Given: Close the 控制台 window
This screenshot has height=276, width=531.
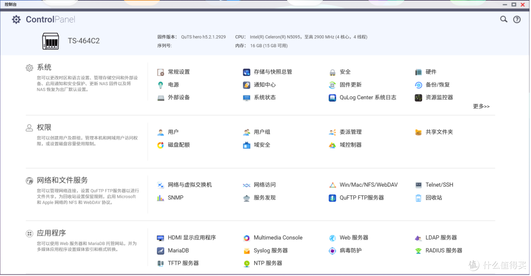Looking at the screenshot, I should tap(523, 4).
